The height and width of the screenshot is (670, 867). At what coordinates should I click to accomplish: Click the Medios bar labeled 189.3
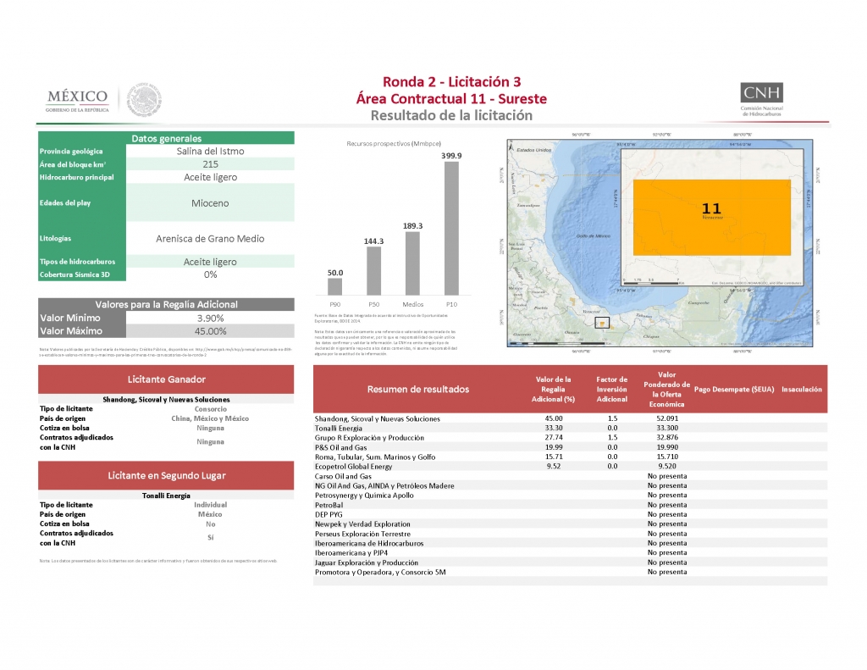(x=413, y=263)
